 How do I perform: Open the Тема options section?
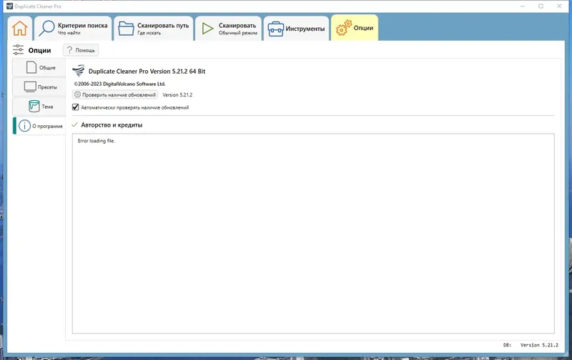[x=39, y=106]
